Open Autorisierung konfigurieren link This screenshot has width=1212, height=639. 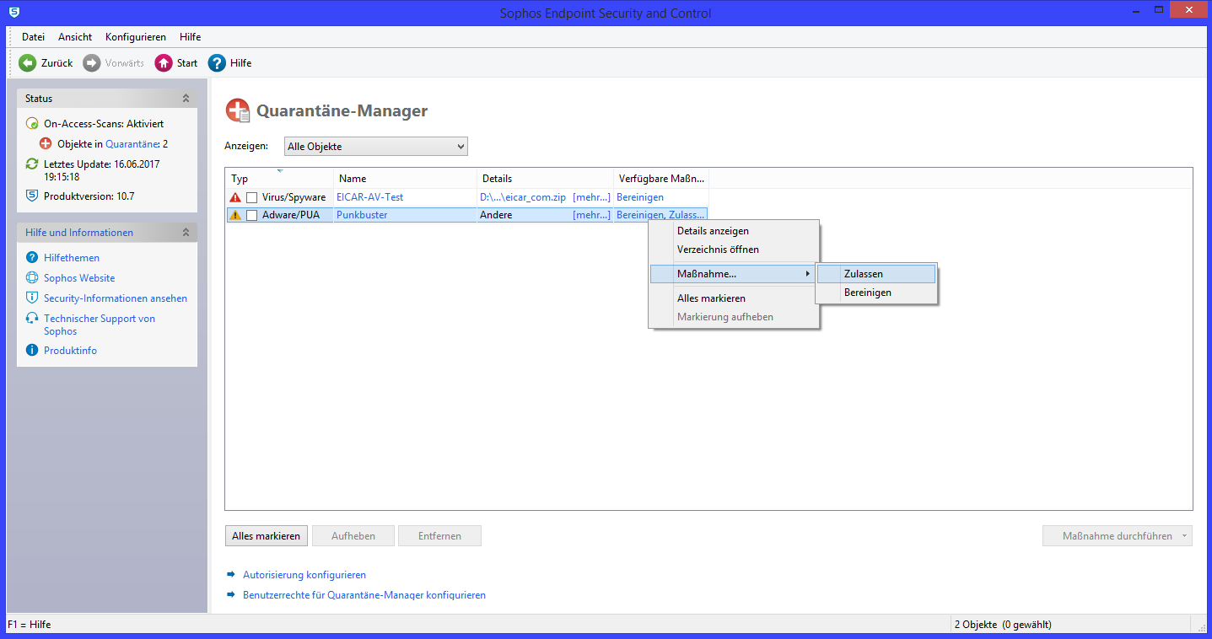304,575
